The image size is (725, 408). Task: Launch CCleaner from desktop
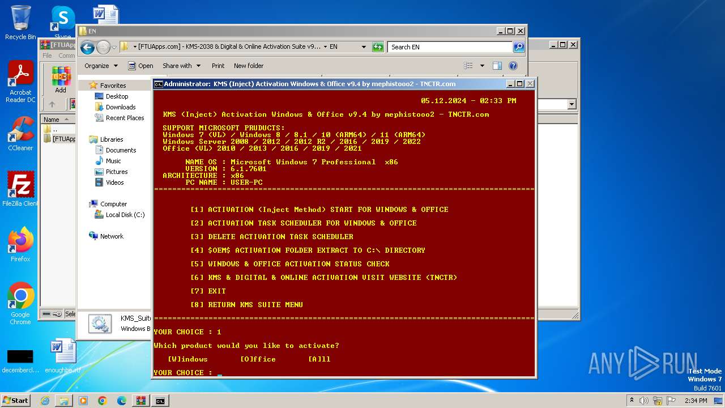click(x=20, y=134)
